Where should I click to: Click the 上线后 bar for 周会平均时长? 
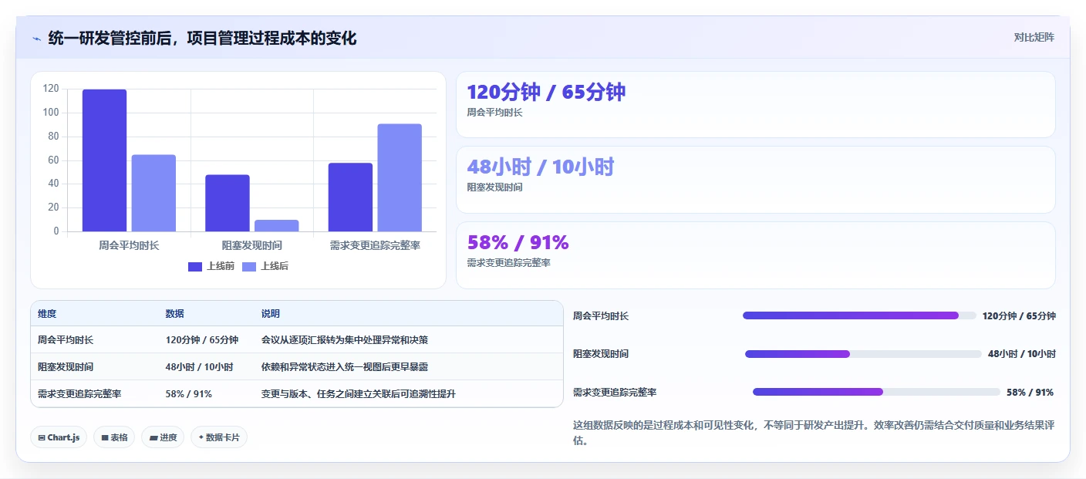tap(153, 193)
